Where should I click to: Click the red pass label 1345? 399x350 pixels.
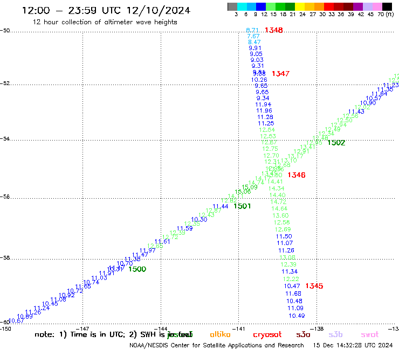(x=314, y=286)
